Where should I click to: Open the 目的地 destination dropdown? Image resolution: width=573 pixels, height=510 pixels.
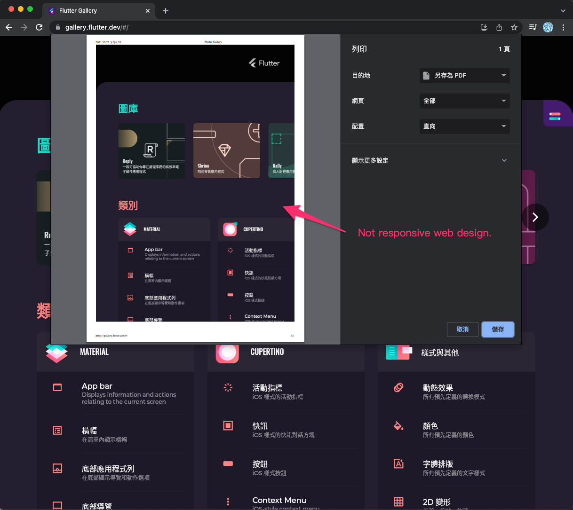pyautogui.click(x=464, y=75)
